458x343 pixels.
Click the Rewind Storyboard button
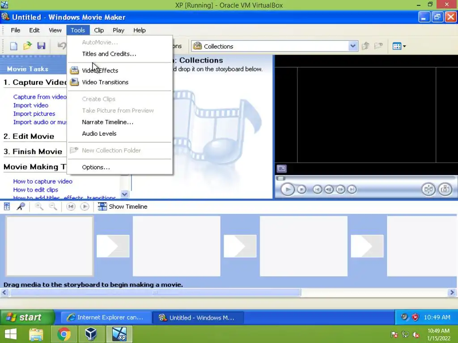point(71,206)
